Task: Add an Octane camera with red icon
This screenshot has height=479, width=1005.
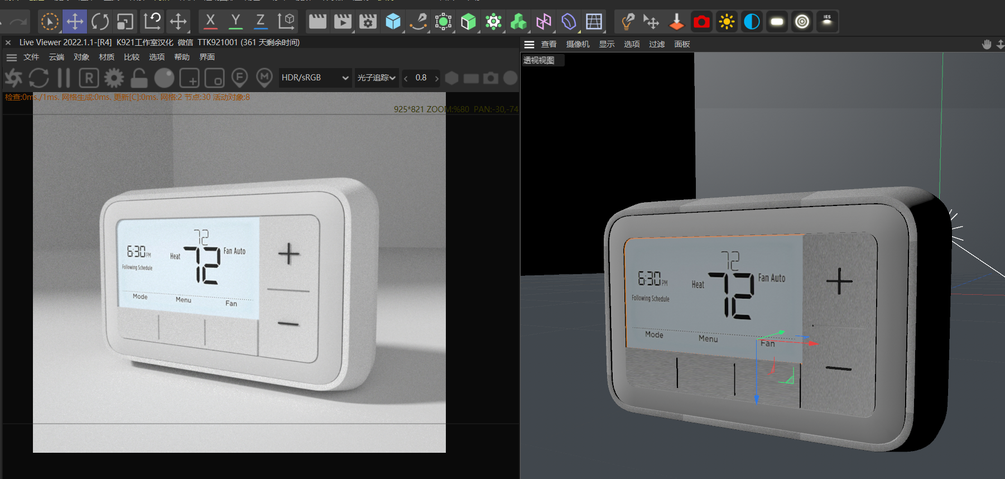Action: tap(701, 22)
